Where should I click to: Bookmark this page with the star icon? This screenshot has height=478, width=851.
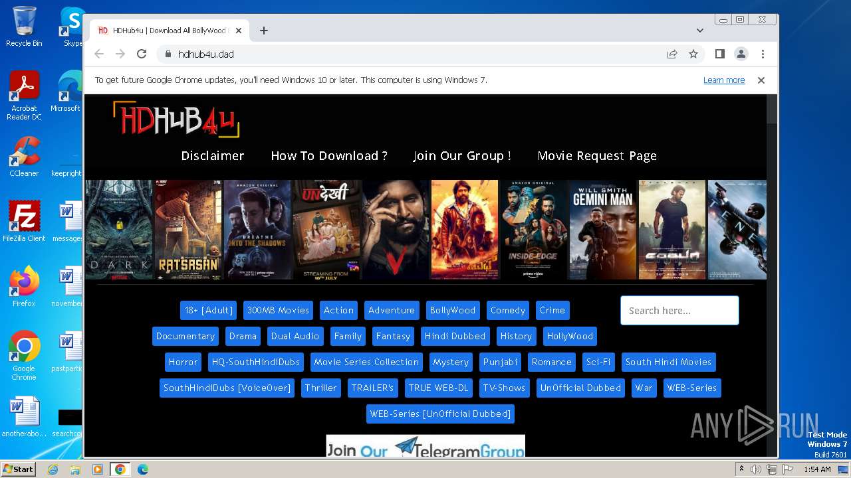coord(693,54)
